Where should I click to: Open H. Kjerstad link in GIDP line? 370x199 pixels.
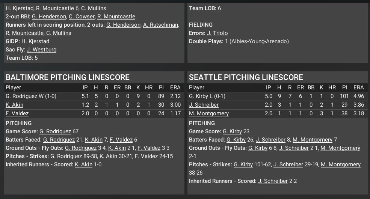click(x=35, y=41)
